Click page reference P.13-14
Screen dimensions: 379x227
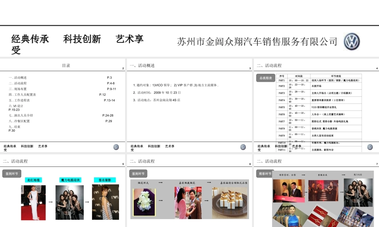pyautogui.click(x=109, y=100)
